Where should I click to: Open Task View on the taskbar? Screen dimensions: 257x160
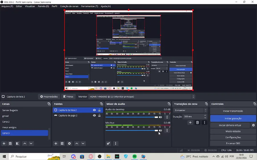coord(64,157)
